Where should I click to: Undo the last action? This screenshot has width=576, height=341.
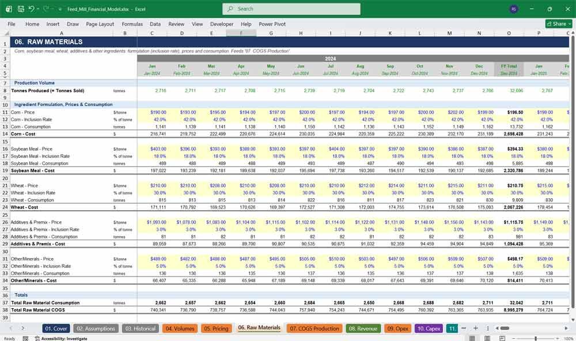tap(32, 9)
